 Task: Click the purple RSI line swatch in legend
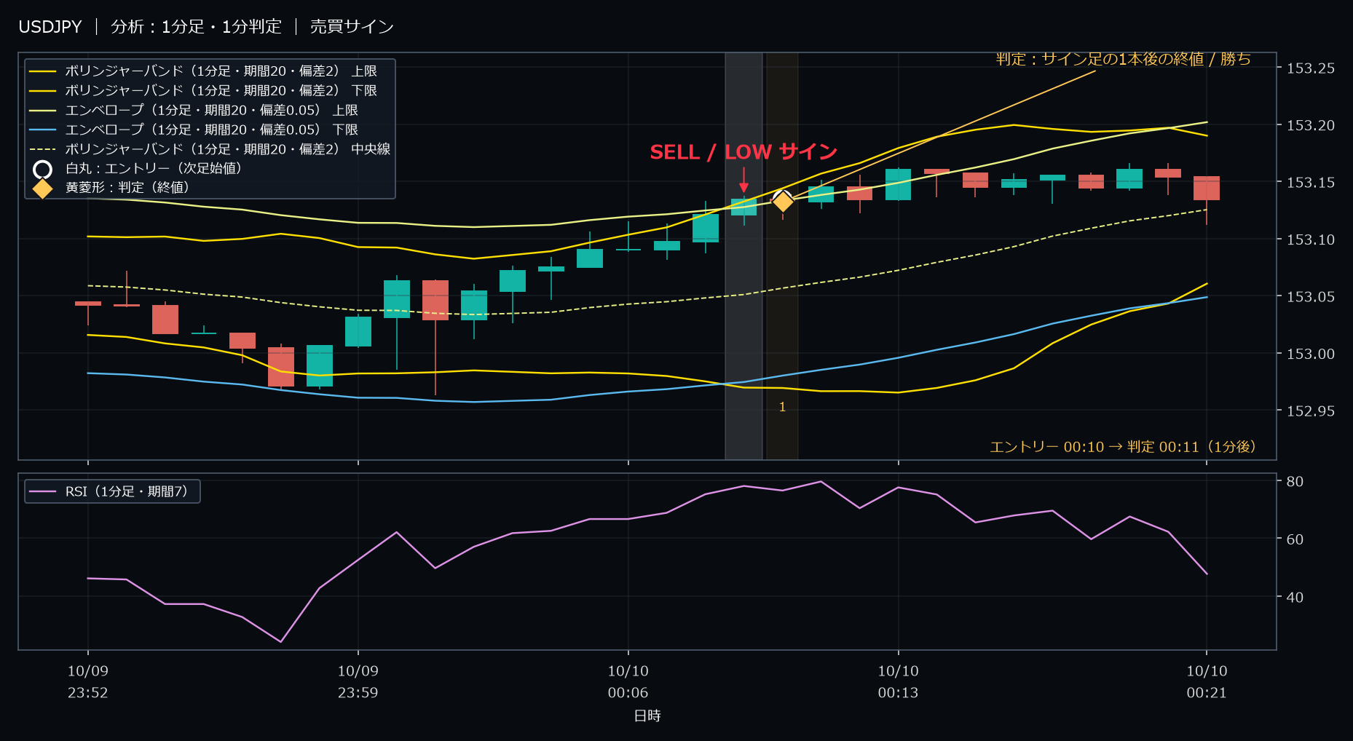click(x=43, y=491)
